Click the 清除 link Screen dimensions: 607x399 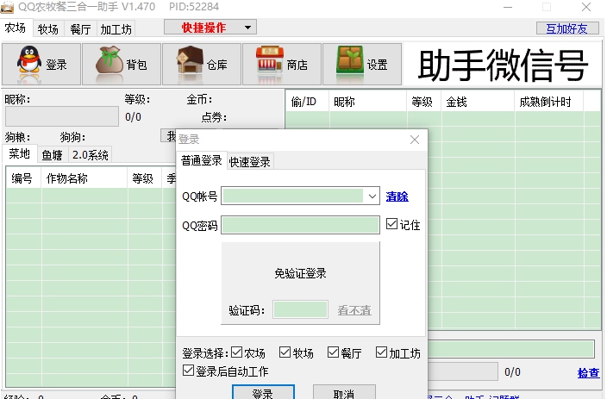pos(397,196)
